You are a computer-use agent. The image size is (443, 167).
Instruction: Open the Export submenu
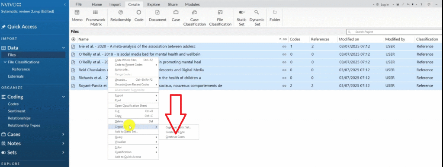click(133, 95)
